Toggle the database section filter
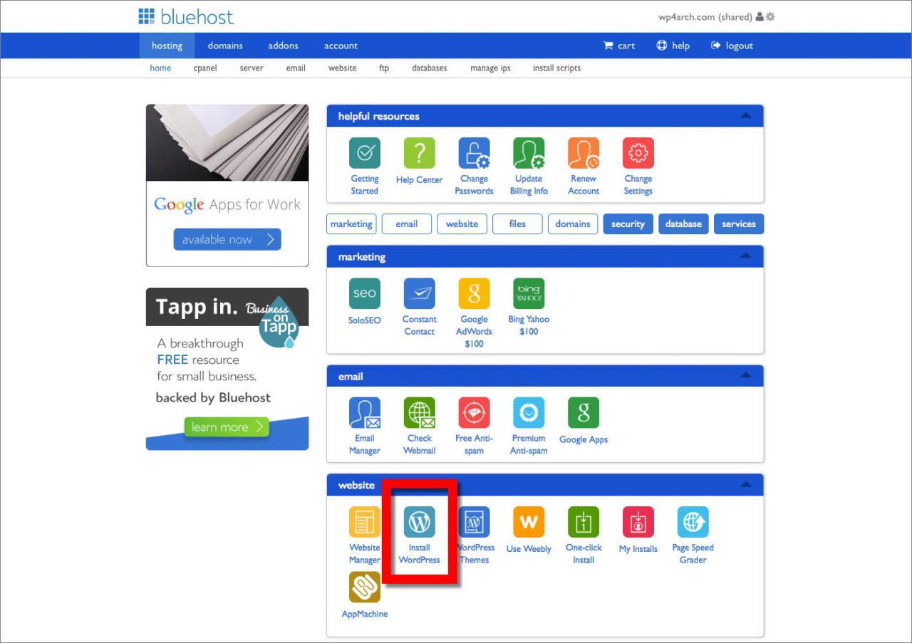This screenshot has height=643, width=912. click(683, 224)
